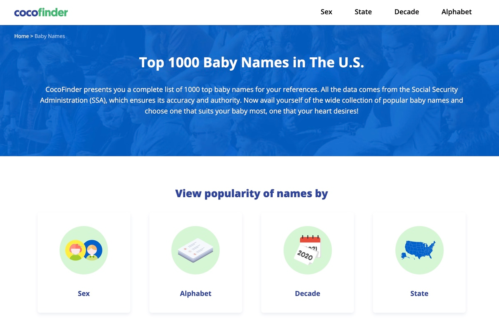
Task: Click the 2020 calendar icon
Action: click(x=307, y=250)
